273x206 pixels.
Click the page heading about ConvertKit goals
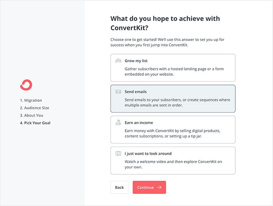(x=165, y=23)
